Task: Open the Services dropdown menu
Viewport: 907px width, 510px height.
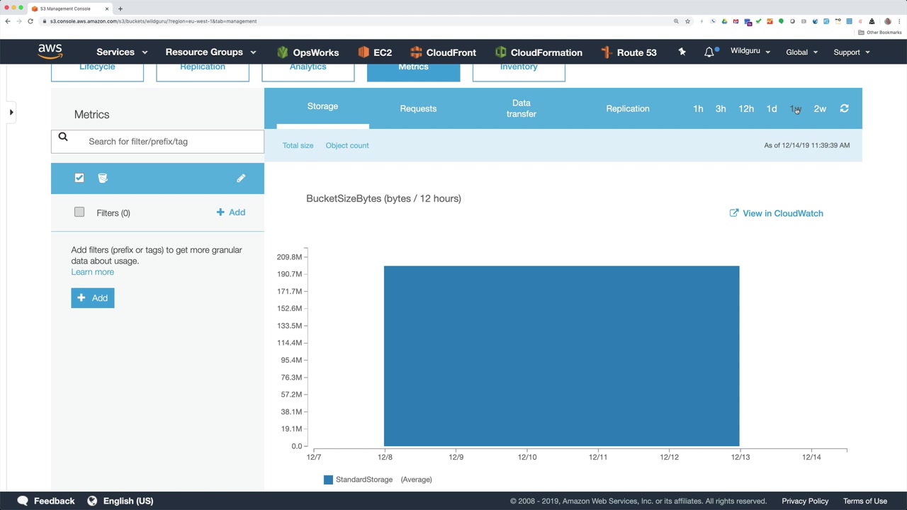Action: tap(122, 52)
